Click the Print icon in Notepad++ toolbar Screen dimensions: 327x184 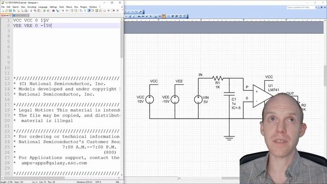click(x=26, y=11)
